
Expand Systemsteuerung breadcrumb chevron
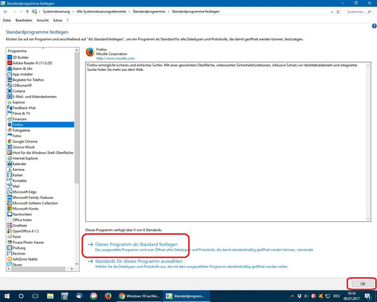point(73,12)
